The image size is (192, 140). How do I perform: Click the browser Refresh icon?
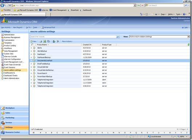(139, 5)
